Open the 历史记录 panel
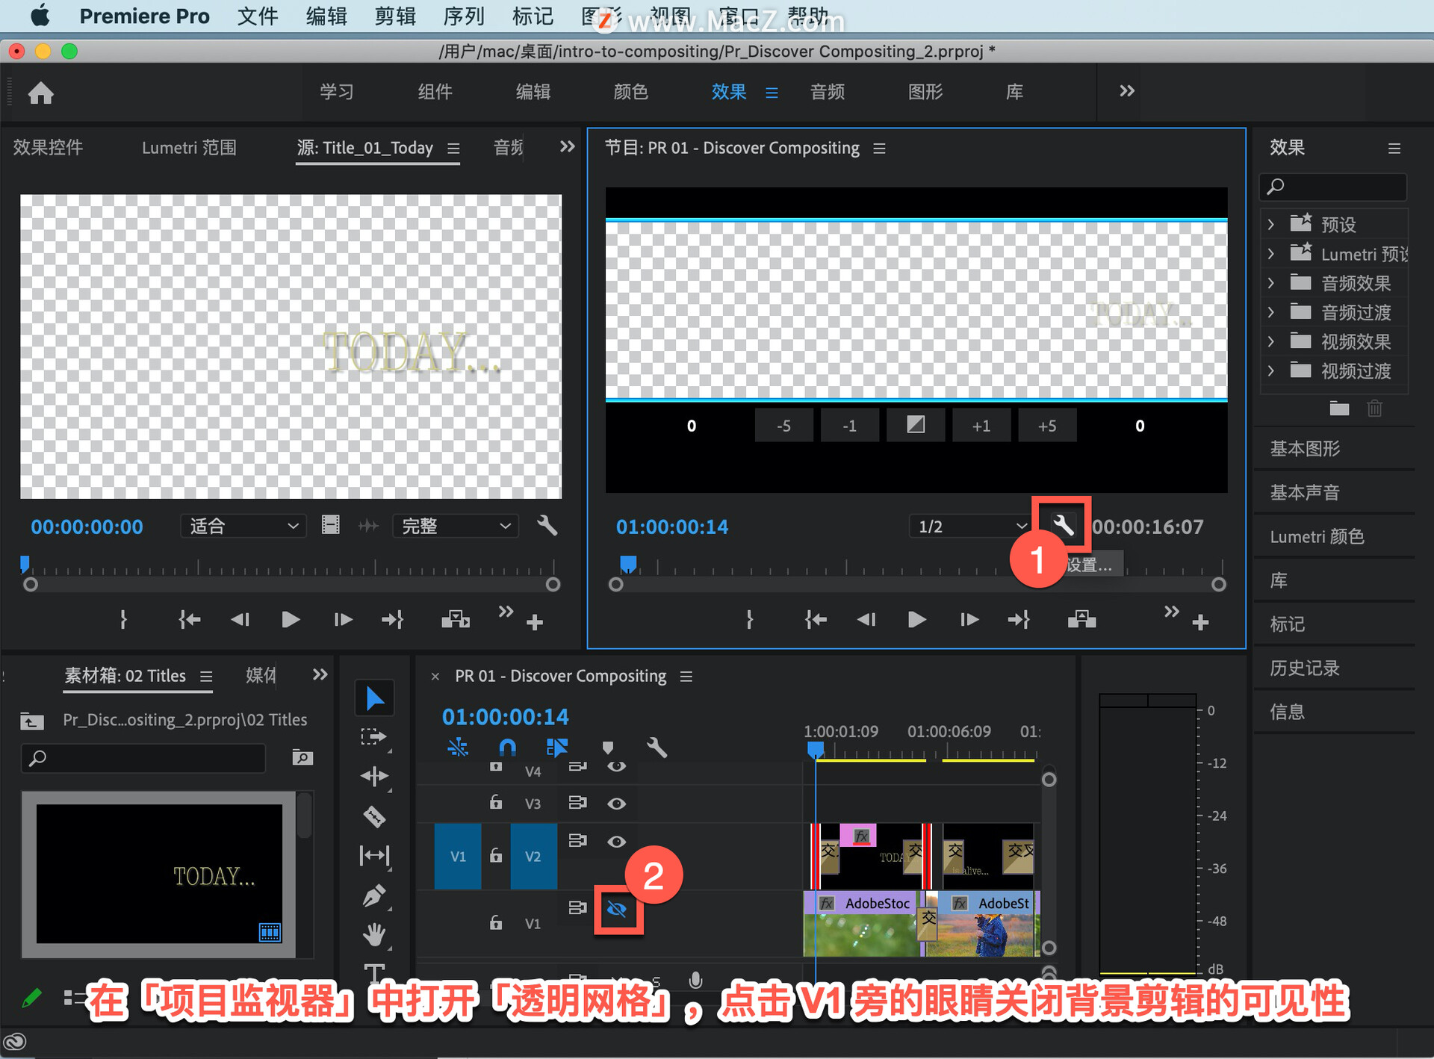This screenshot has height=1059, width=1434. [x=1305, y=668]
